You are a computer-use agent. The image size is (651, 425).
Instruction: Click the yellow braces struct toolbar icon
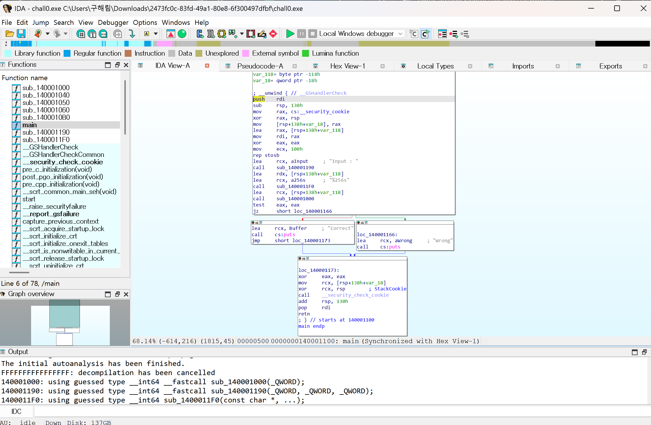pos(222,34)
